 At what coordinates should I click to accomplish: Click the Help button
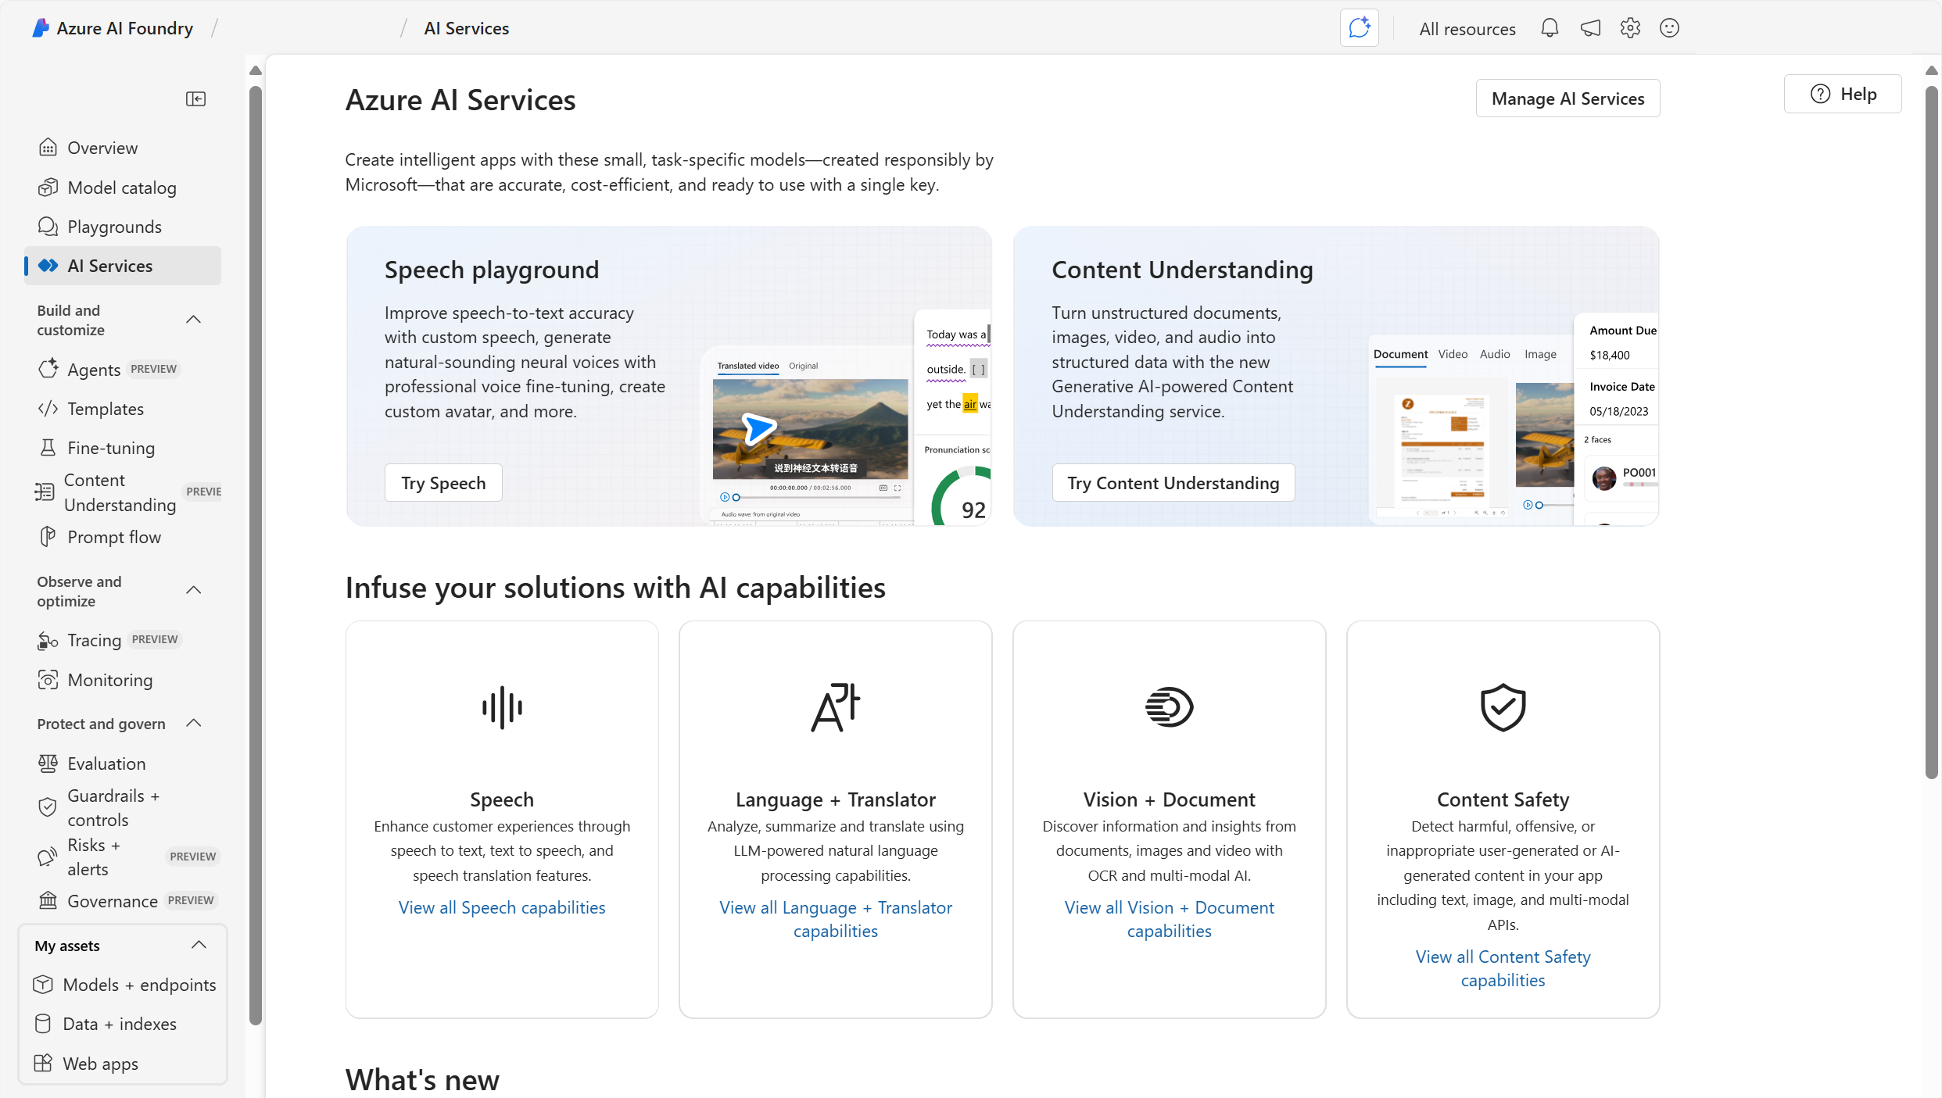1843,94
